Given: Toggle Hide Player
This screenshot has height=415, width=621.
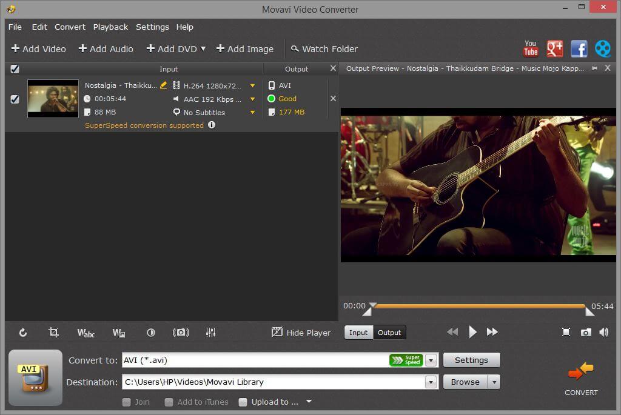Looking at the screenshot, I should coord(301,333).
